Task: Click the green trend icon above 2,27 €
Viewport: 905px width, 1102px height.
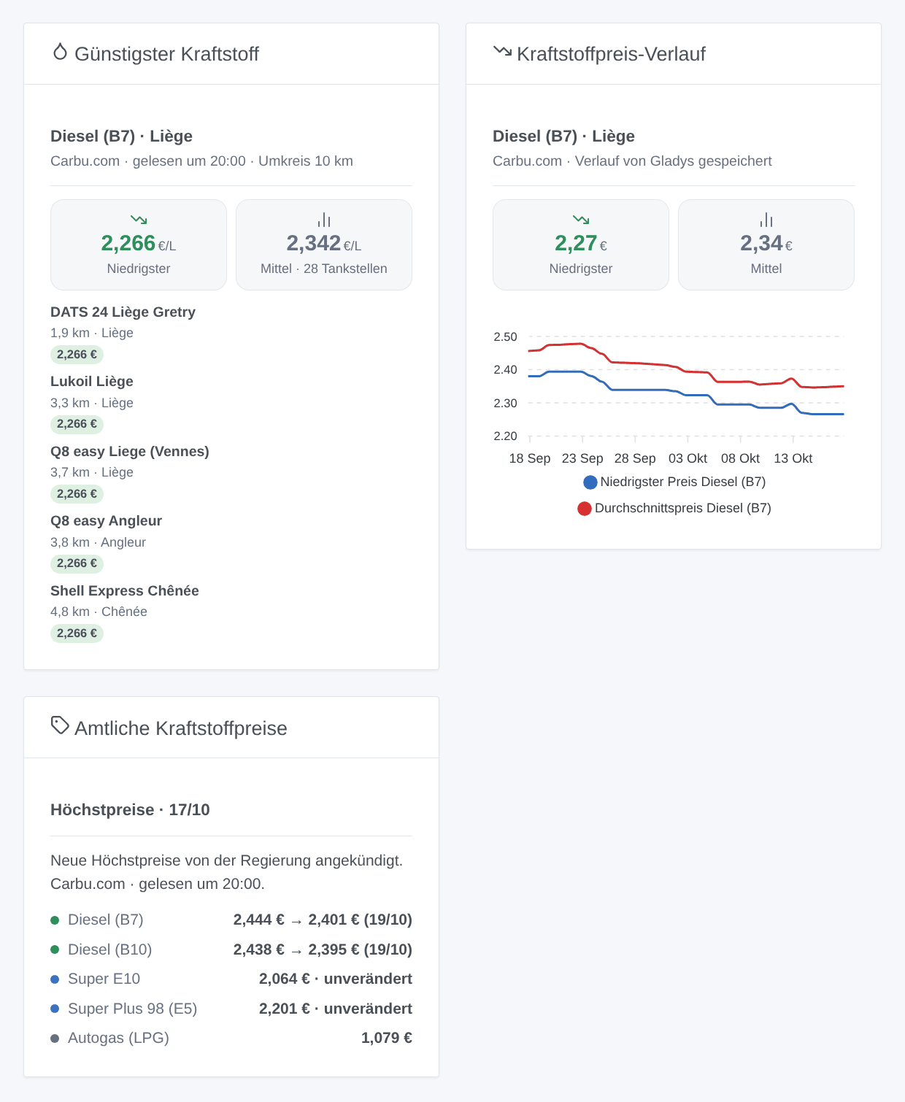Action: tap(581, 220)
